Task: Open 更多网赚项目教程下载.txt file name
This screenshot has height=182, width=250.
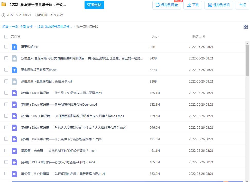Action: tap(39, 70)
